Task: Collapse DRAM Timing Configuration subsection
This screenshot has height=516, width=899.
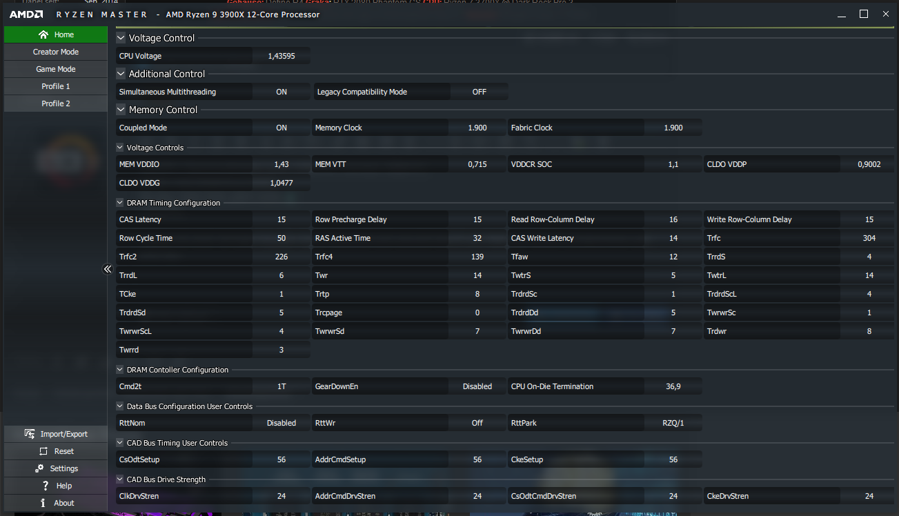Action: (120, 203)
